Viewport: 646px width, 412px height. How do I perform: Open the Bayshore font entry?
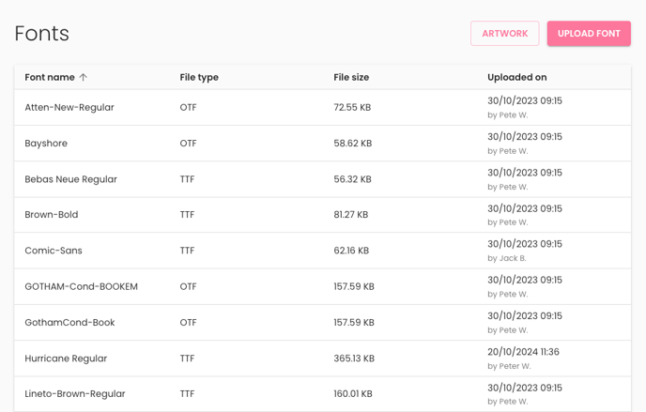(323, 144)
